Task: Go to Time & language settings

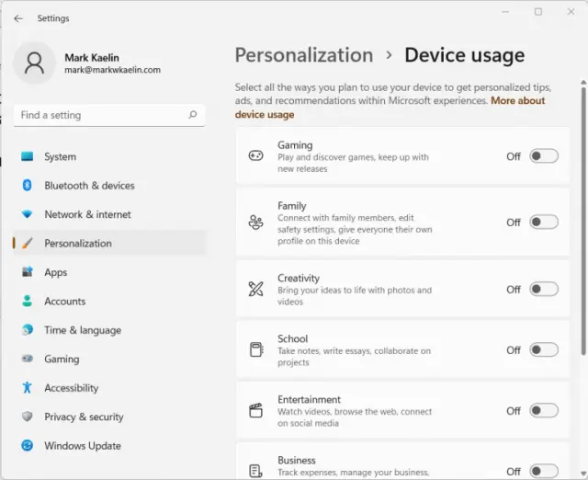Action: tap(82, 330)
